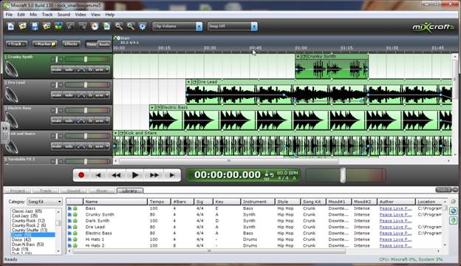Click the Play button in transport
Viewport: 461px width, 266px height.
pos(135,175)
